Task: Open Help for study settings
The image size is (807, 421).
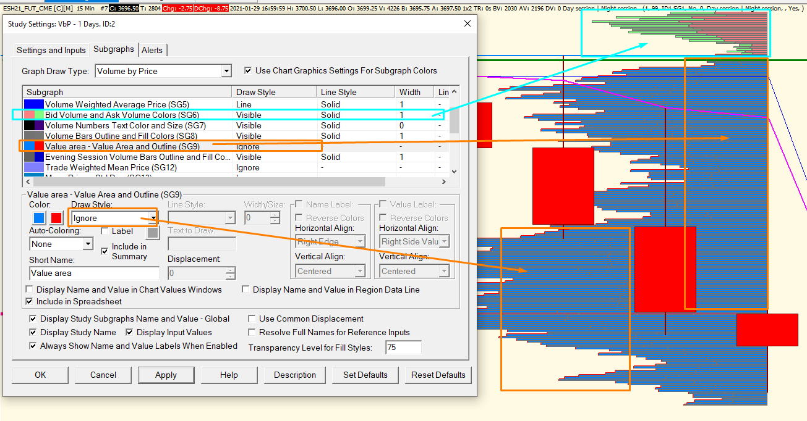Action: click(229, 375)
